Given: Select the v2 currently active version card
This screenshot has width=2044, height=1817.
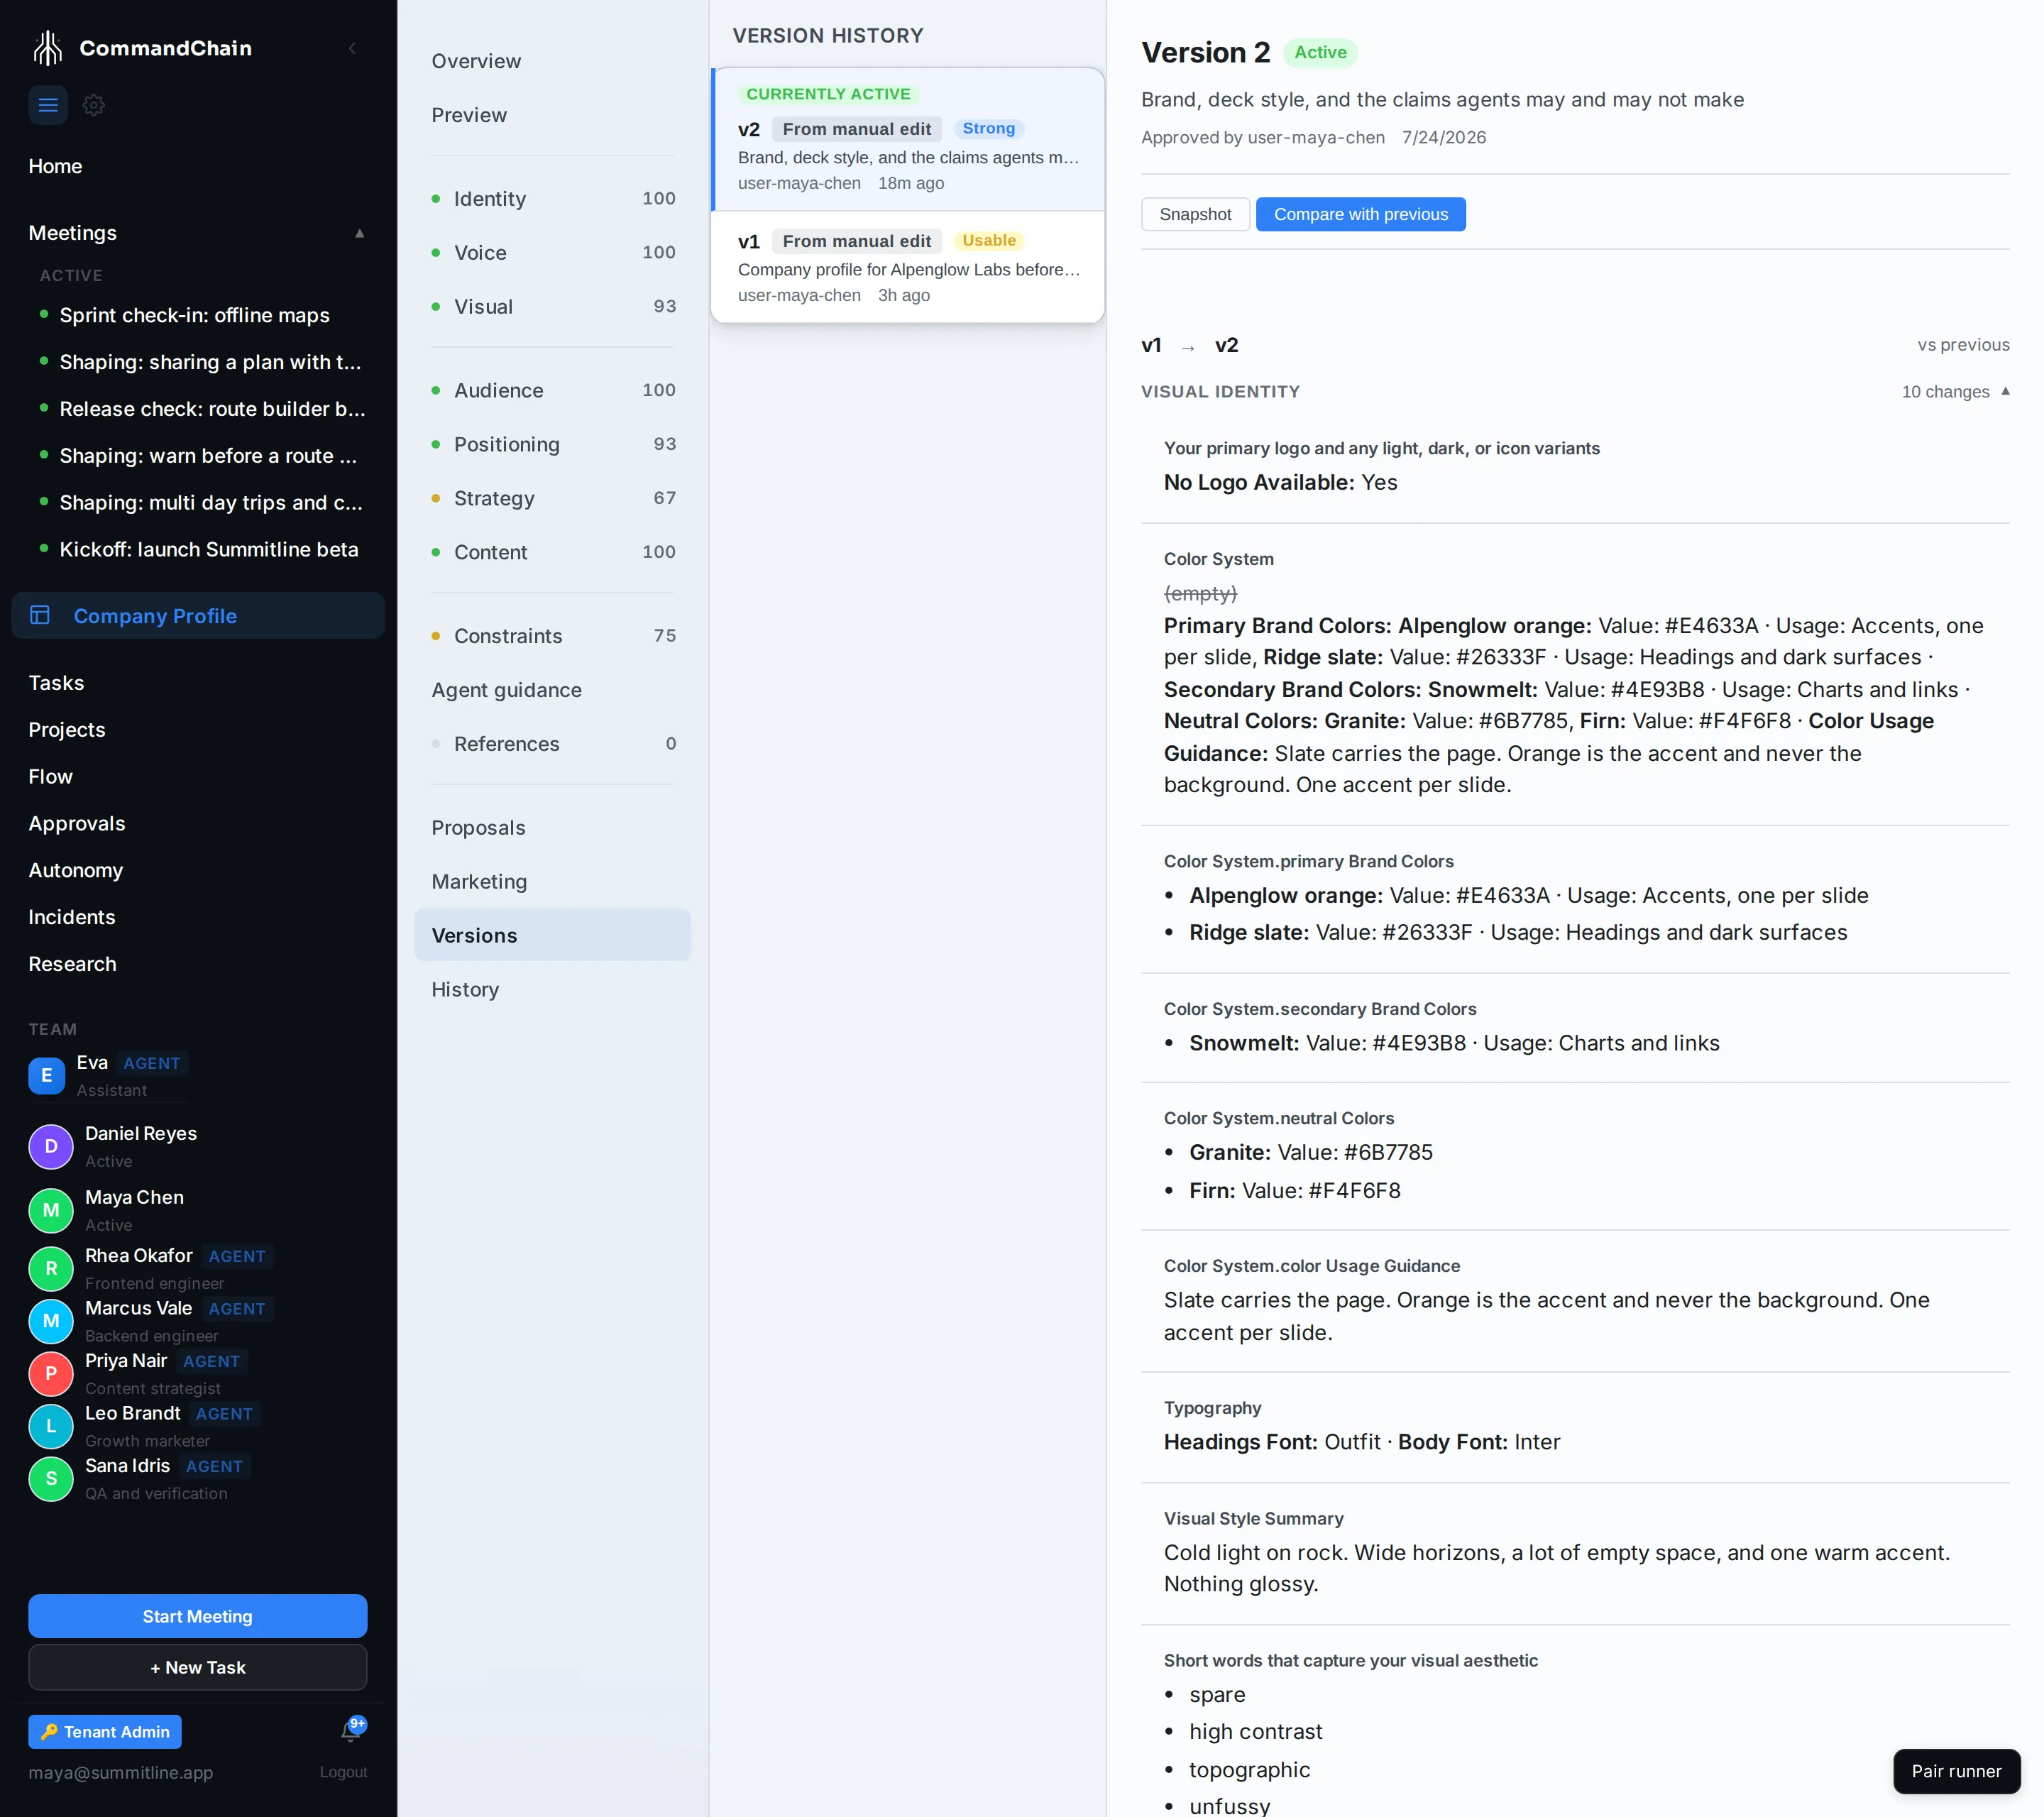Looking at the screenshot, I should pos(908,139).
